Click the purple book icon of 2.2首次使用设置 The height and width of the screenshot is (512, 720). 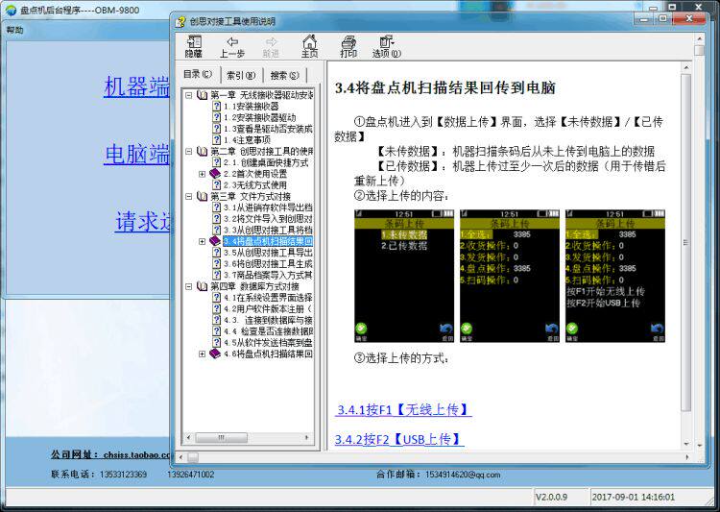(x=215, y=174)
